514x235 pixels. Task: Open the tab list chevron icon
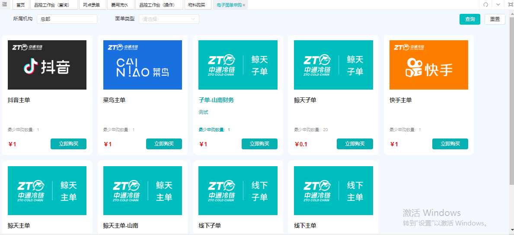click(x=498, y=5)
